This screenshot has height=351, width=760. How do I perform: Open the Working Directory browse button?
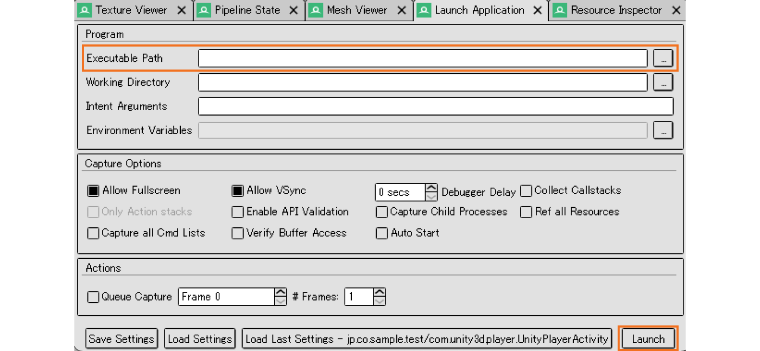click(663, 82)
